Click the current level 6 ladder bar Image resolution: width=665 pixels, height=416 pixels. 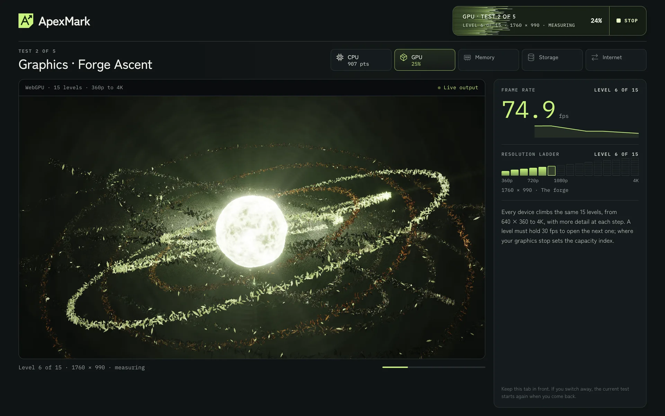tap(551, 171)
